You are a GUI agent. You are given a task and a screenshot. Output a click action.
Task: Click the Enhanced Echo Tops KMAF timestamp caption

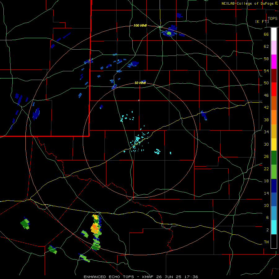coord(141,277)
